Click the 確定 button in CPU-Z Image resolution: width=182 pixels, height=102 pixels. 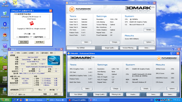point(56,94)
